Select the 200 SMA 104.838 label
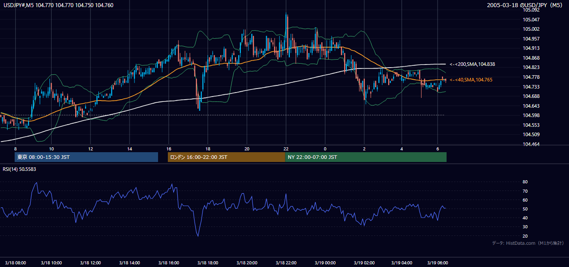This screenshot has width=569, height=267. pyautogui.click(x=472, y=64)
